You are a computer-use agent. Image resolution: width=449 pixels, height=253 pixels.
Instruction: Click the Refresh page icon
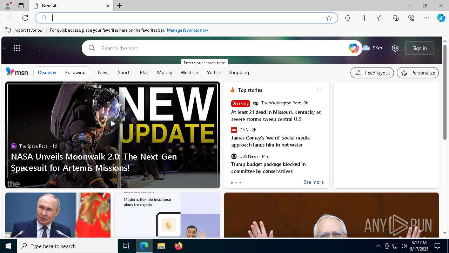25,18
